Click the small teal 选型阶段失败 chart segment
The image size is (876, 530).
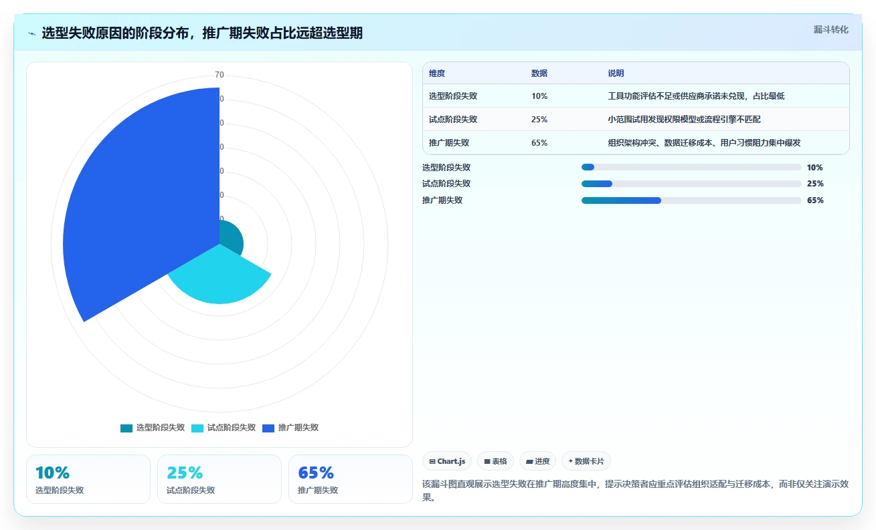231,237
